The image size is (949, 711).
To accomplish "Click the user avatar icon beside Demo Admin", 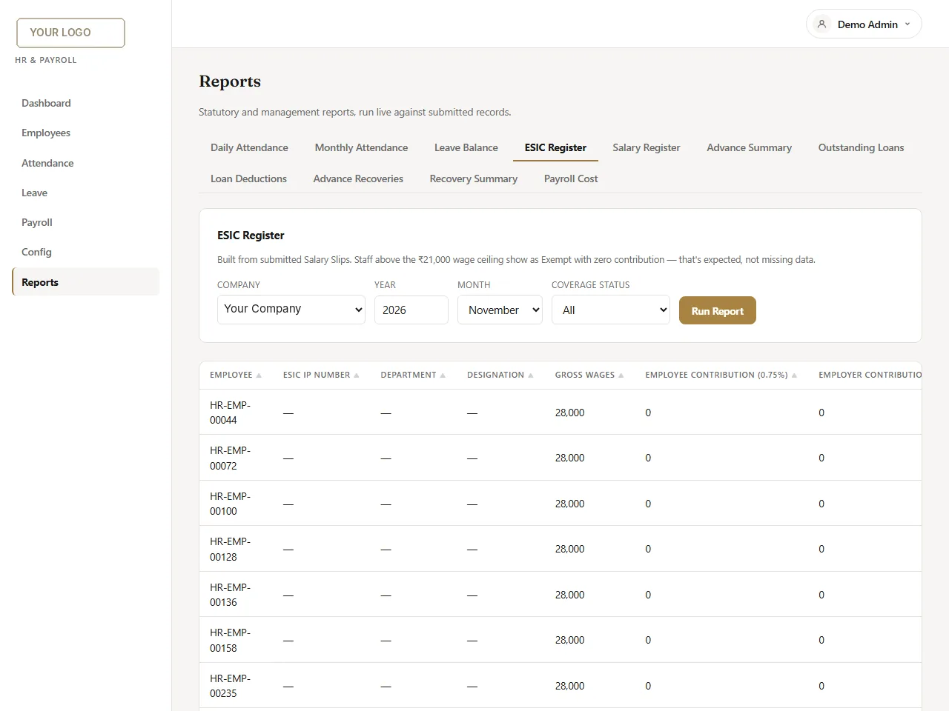I will pyautogui.click(x=821, y=24).
